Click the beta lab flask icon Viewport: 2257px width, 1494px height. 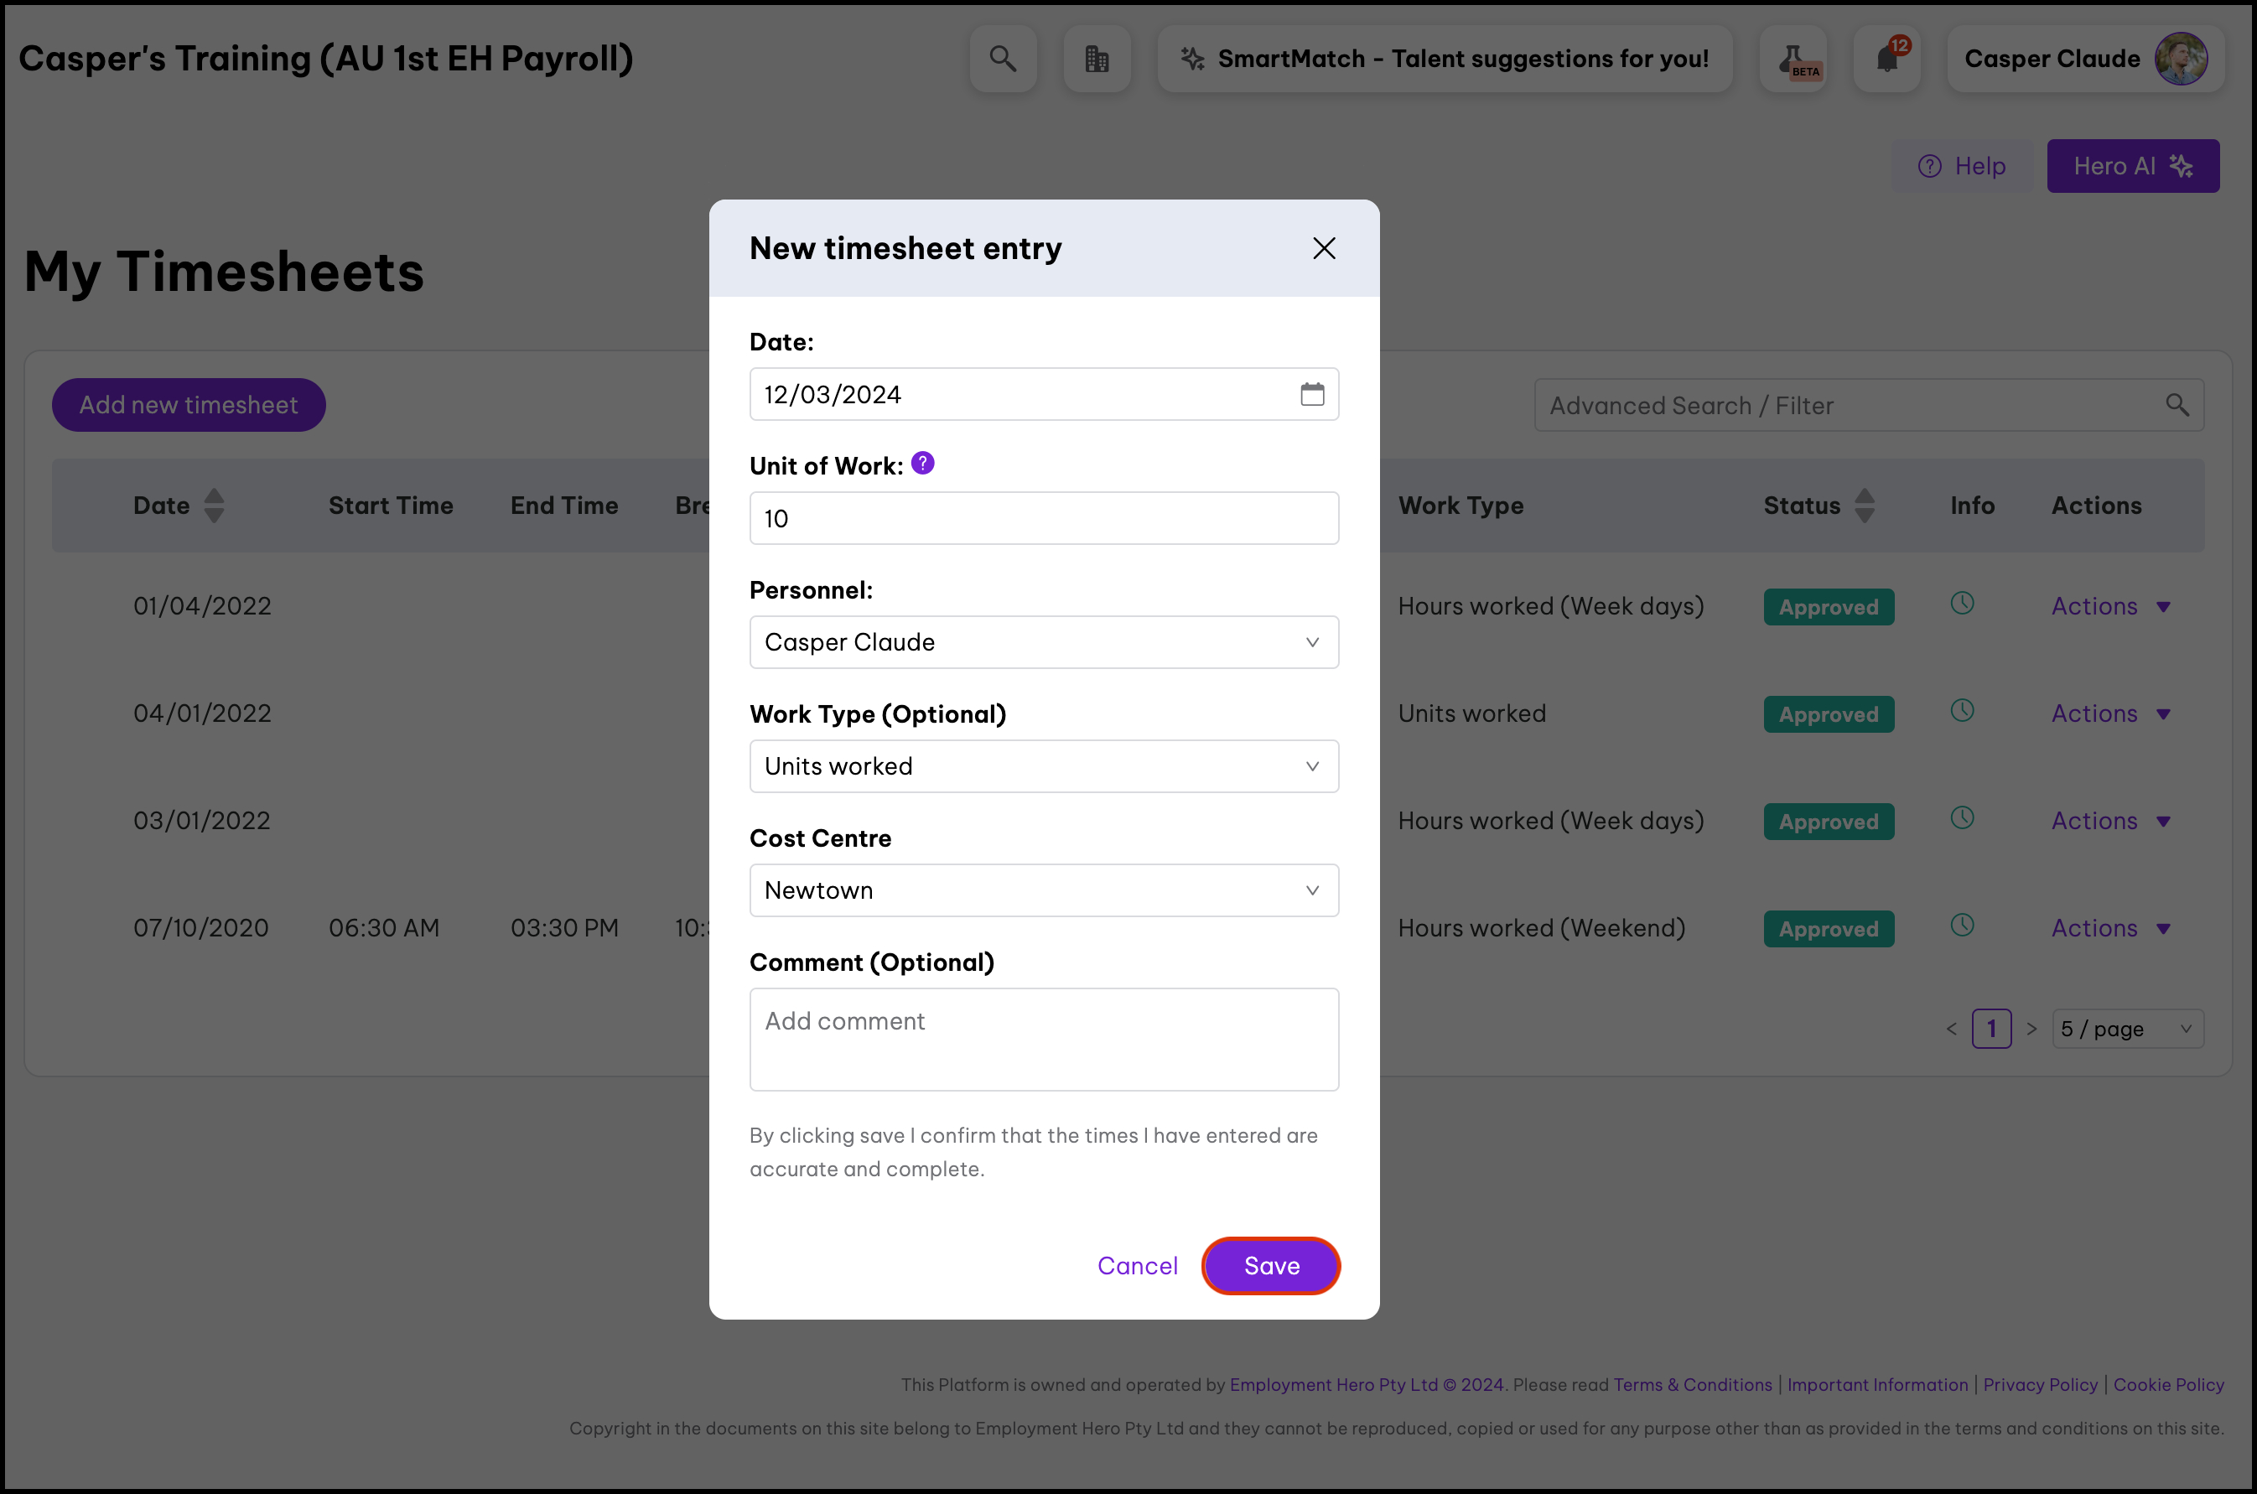(1793, 59)
